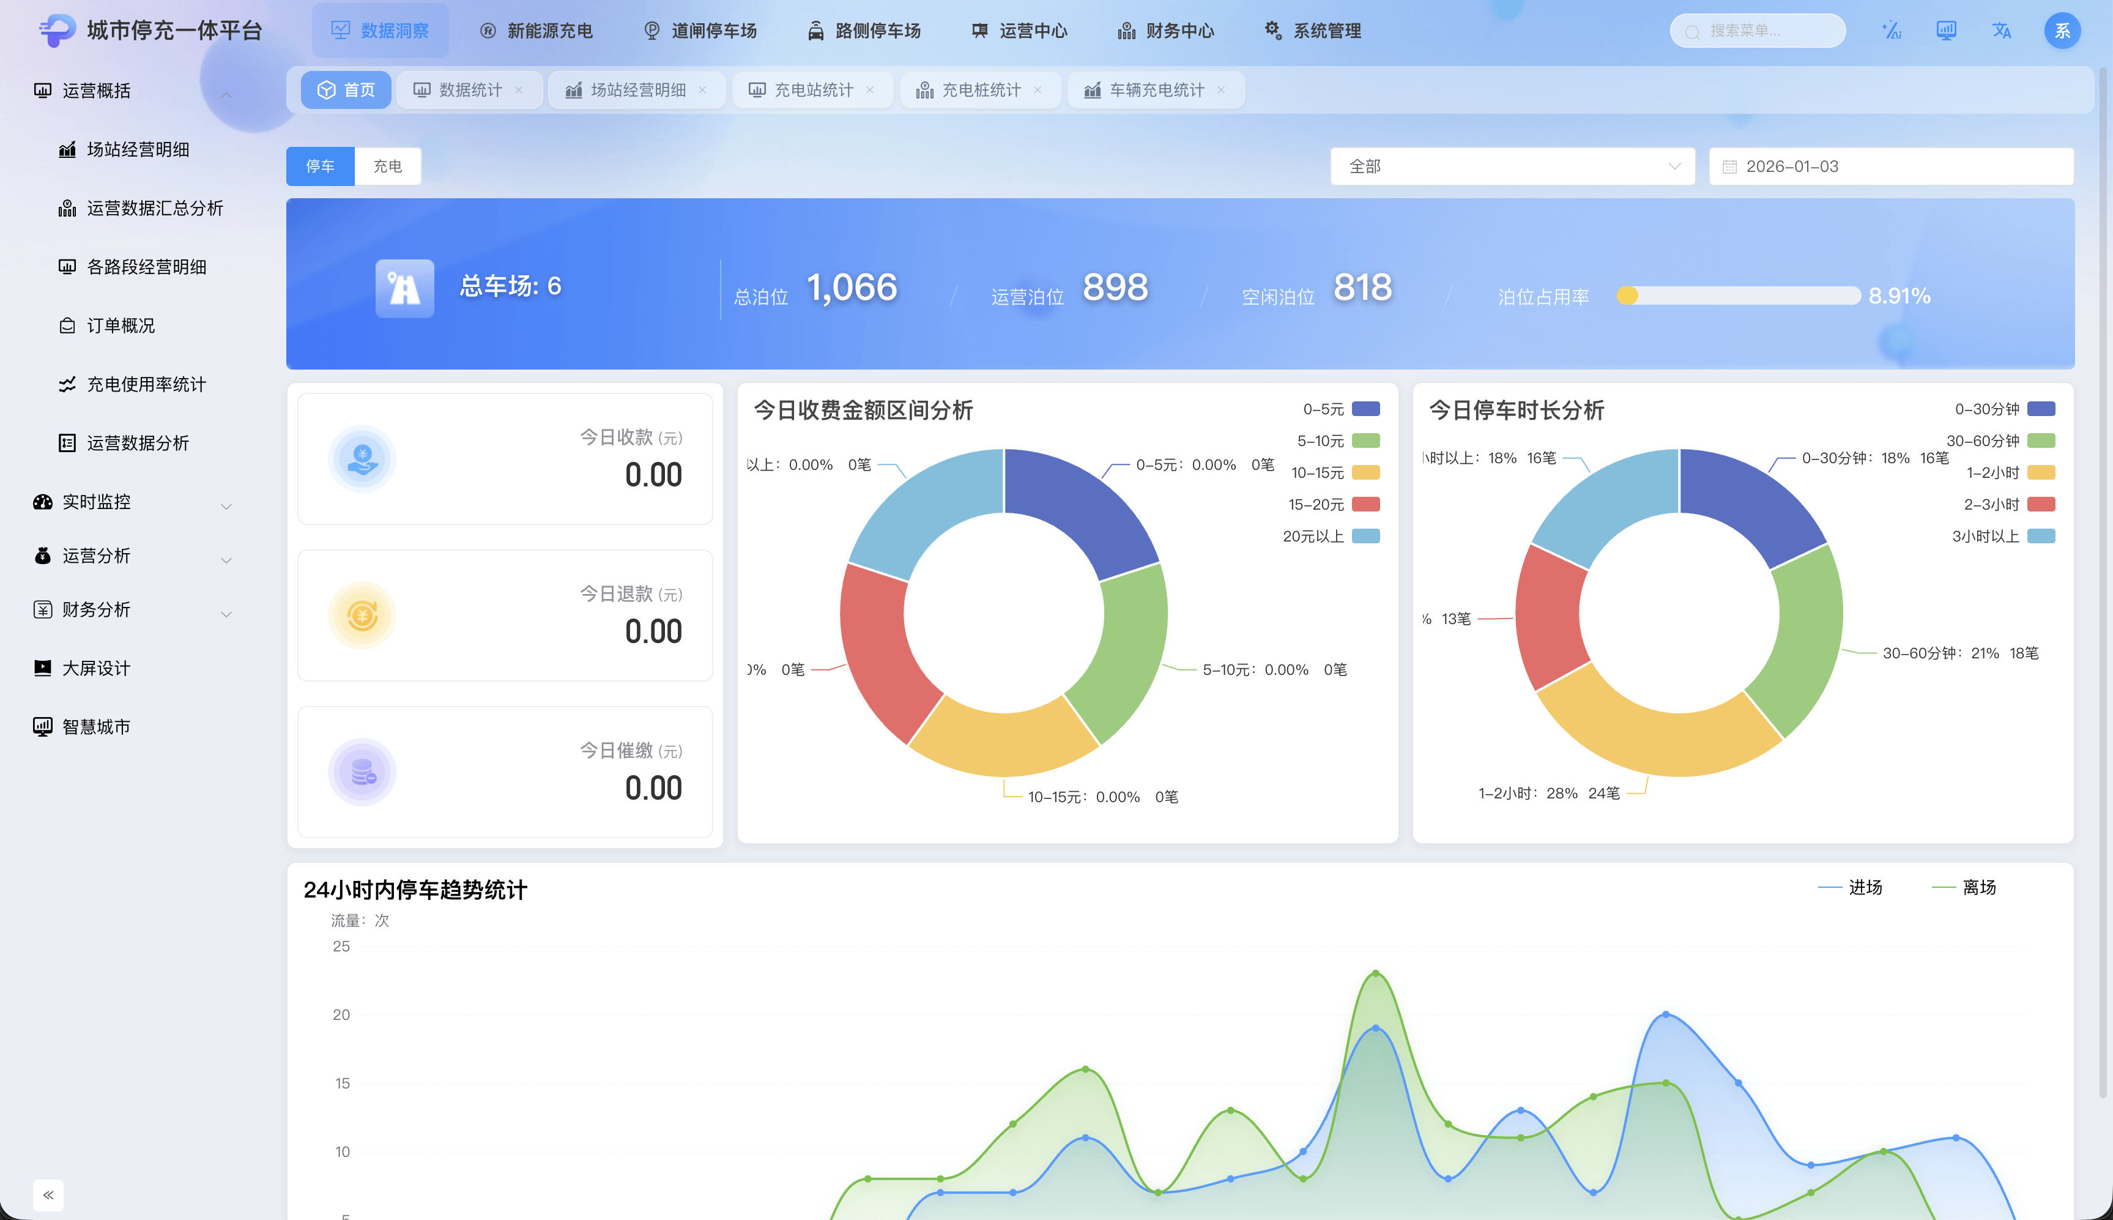Click the AI magic wand icon
This screenshot has height=1220, width=2113.
tap(1891, 31)
